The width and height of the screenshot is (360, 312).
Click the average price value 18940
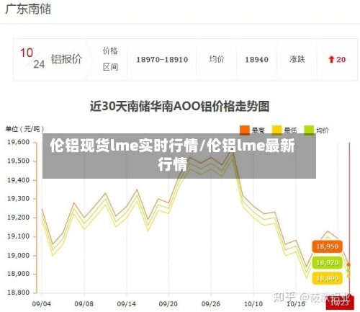click(x=256, y=59)
